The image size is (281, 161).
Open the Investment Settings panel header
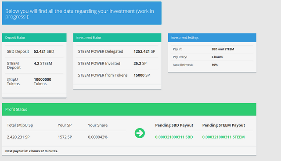pos(212,38)
